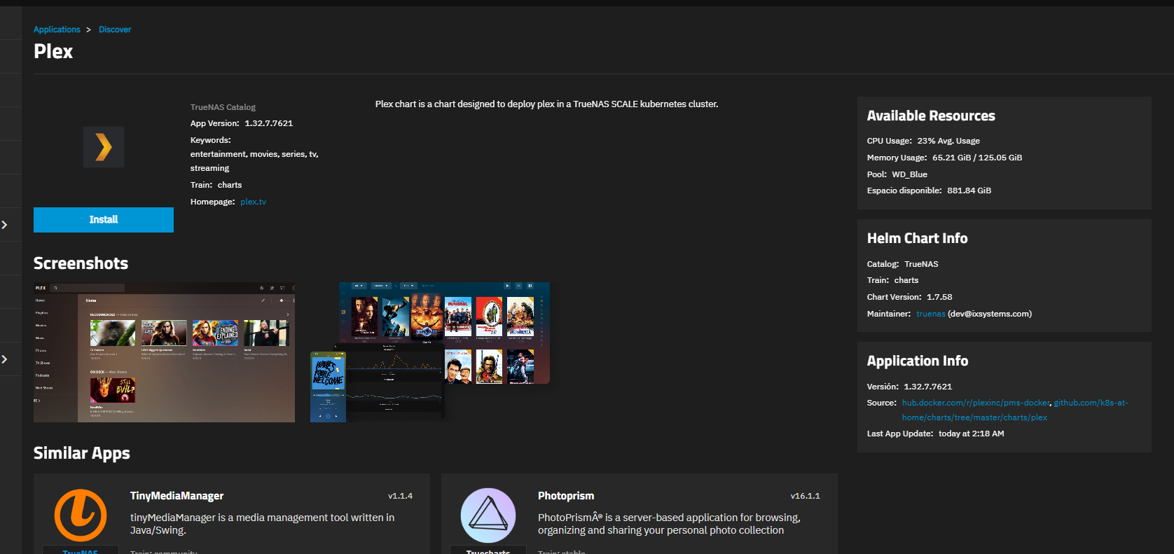View the Plex home screen screenshot
This screenshot has height=554, width=1174.
click(165, 352)
